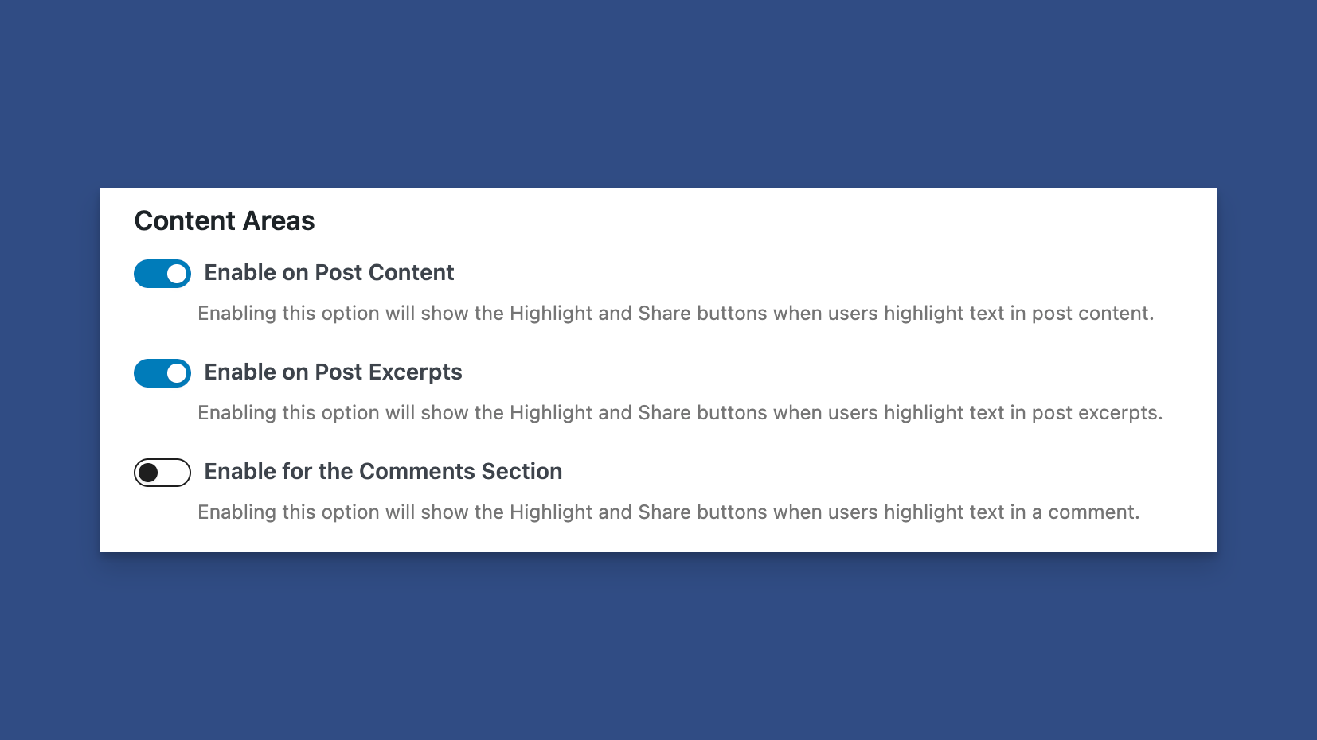1317x740 pixels.
Task: Enable the Comments Section toggle switch
Action: 162,473
